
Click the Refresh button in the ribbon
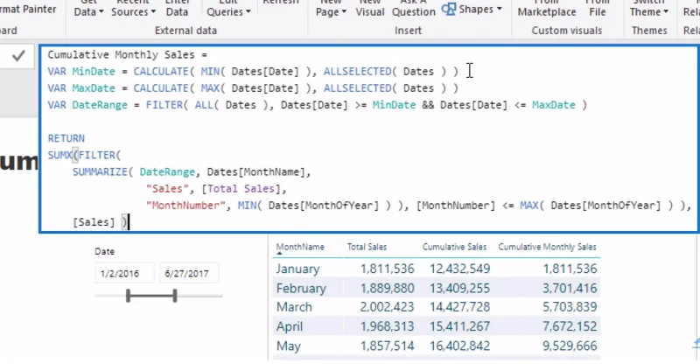281,3
